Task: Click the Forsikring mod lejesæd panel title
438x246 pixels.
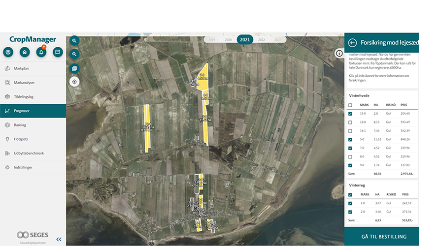Action: [390, 43]
